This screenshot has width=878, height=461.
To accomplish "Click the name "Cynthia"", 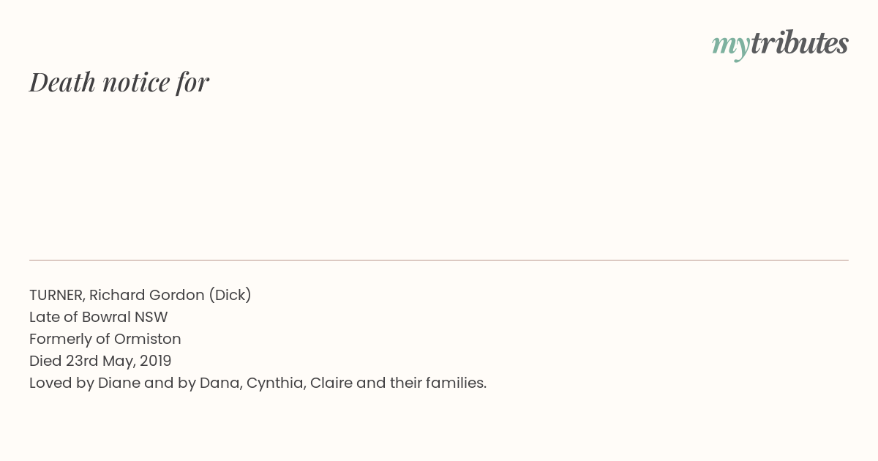I will pyautogui.click(x=275, y=383).
